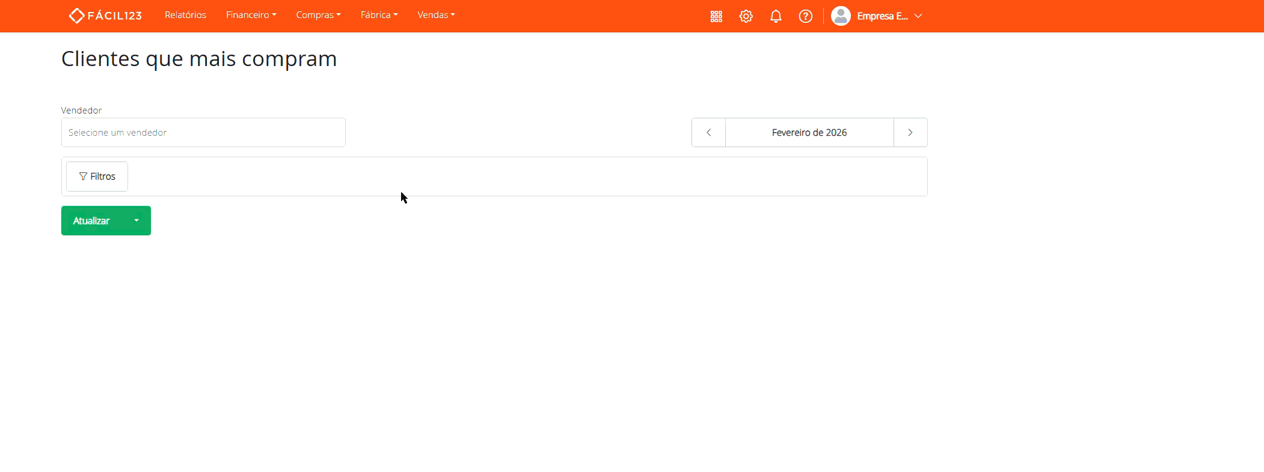This screenshot has height=472, width=1264.
Task: Click the 'Fevereiro de 2026' period label
Action: click(x=809, y=133)
